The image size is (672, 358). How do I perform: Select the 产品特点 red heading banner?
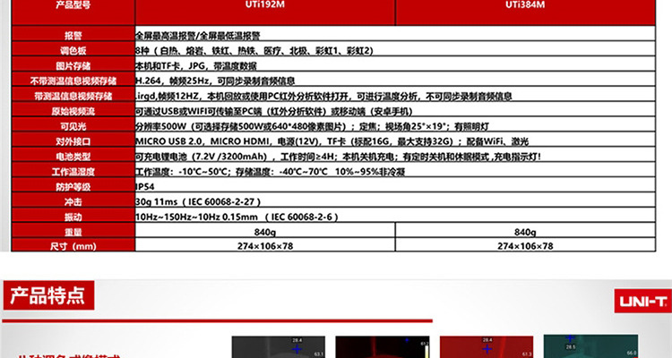(x=48, y=295)
